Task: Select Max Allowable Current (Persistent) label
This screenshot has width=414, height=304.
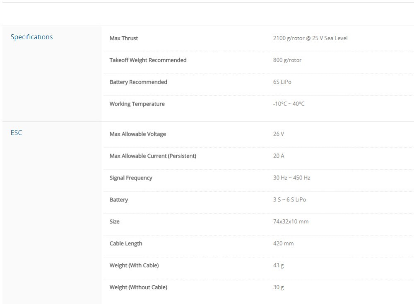Action: click(152, 156)
